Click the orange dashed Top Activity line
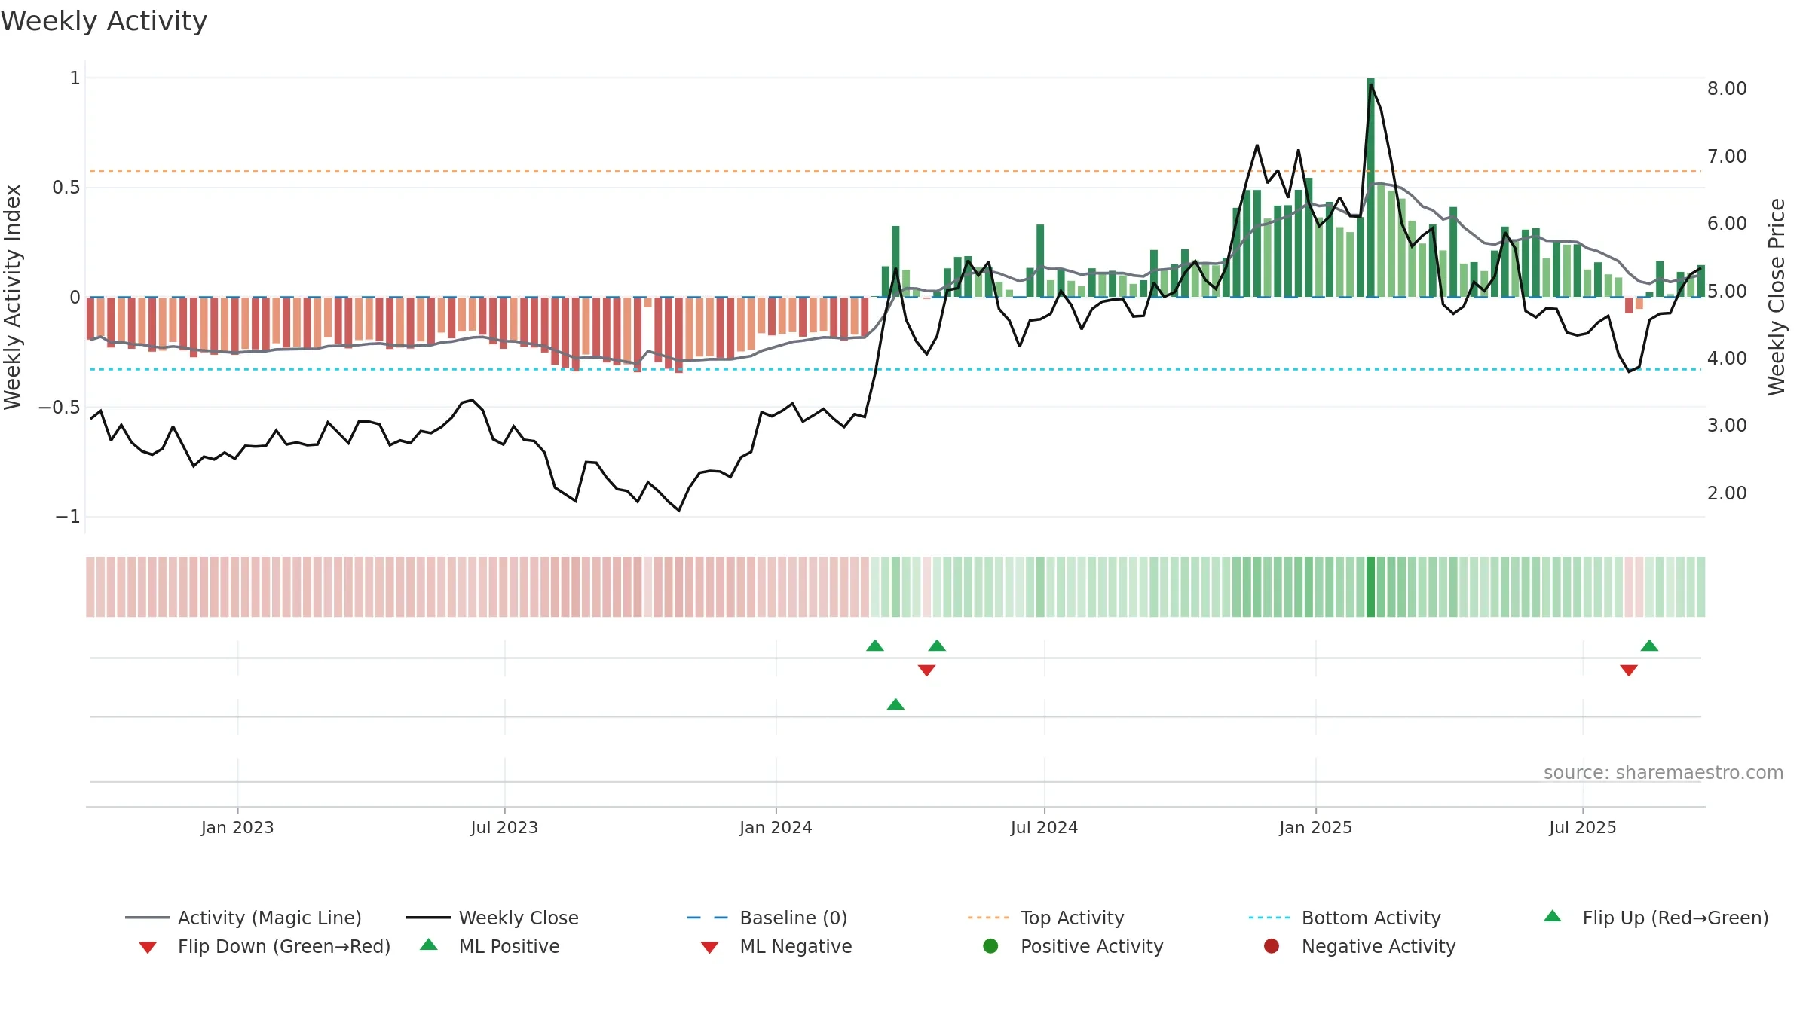 895,171
